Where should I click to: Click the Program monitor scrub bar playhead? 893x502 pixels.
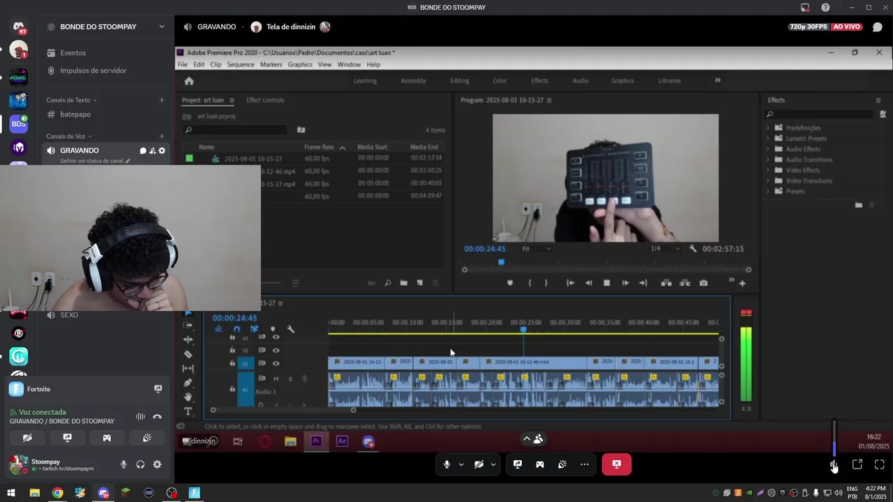(501, 262)
